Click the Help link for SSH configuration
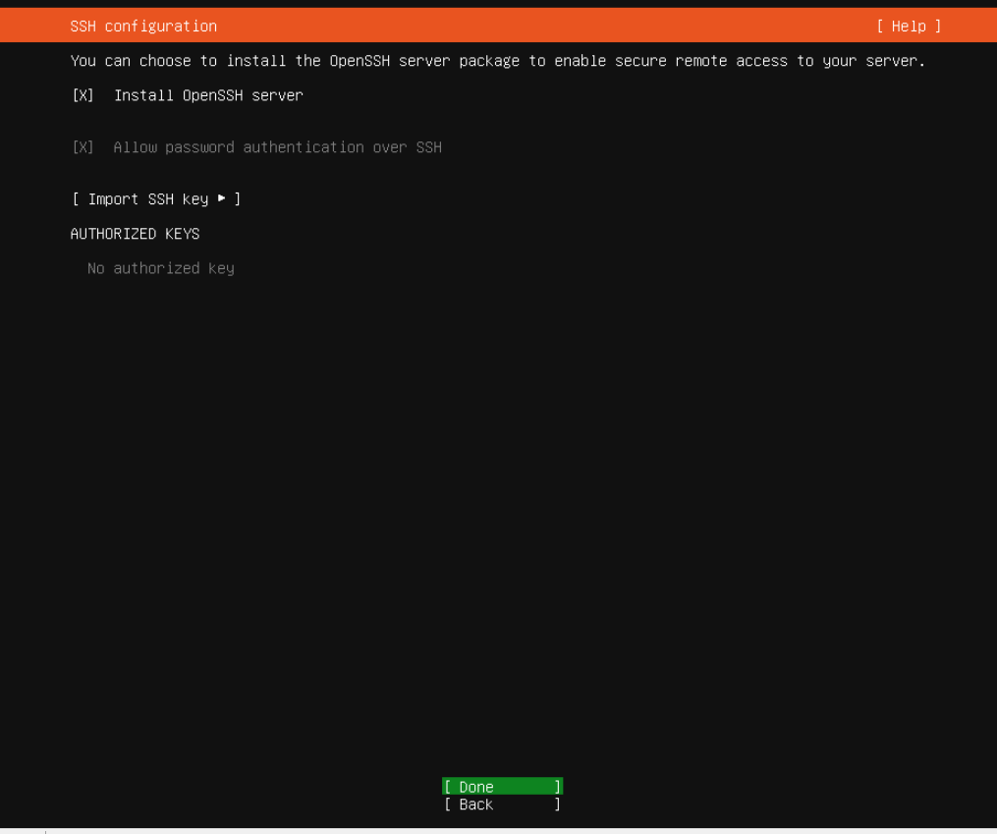This screenshot has height=834, width=997. coord(909,26)
